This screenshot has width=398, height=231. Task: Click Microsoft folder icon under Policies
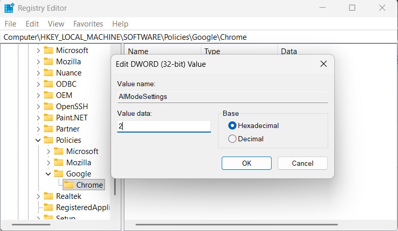tap(59, 151)
